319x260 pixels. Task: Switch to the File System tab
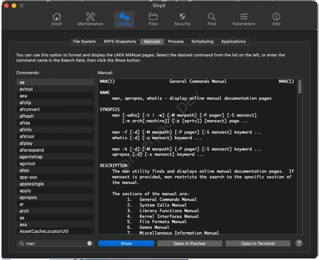pyautogui.click(x=84, y=41)
